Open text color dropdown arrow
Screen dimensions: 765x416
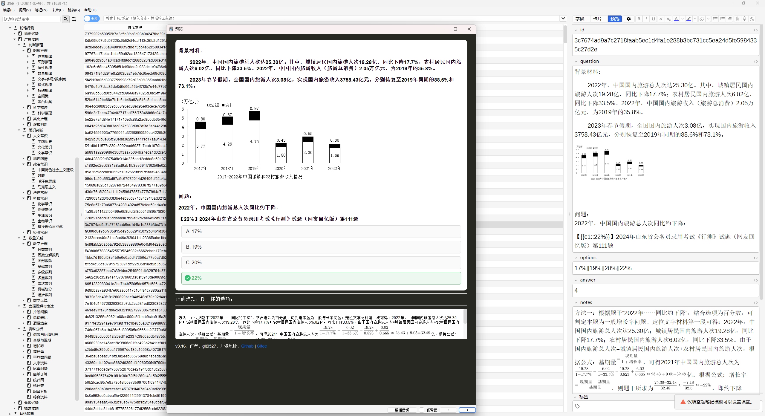click(x=682, y=19)
